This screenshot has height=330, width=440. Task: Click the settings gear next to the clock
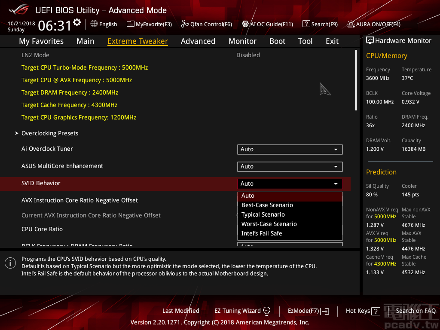(x=77, y=22)
